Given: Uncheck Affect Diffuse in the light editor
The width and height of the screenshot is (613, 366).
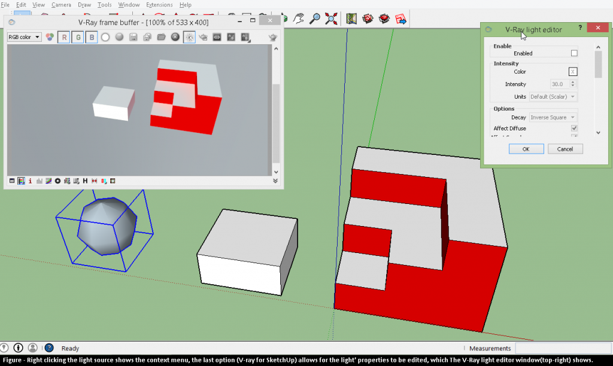Looking at the screenshot, I should click(x=573, y=128).
